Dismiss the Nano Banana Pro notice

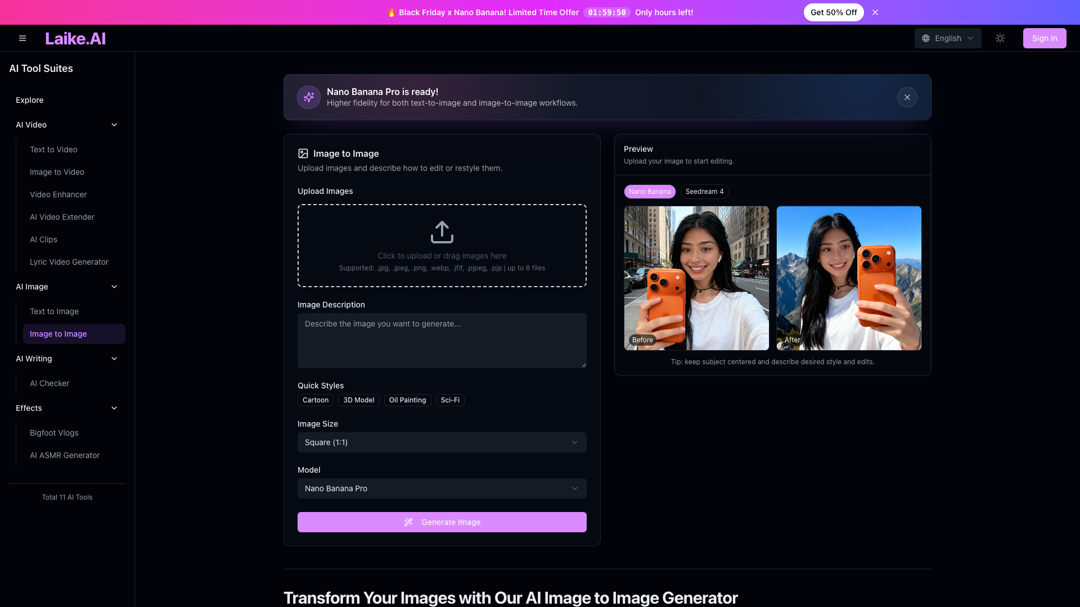click(907, 97)
